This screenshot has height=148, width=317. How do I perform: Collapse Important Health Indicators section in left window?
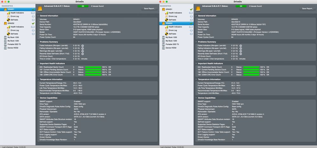coord(38,63)
